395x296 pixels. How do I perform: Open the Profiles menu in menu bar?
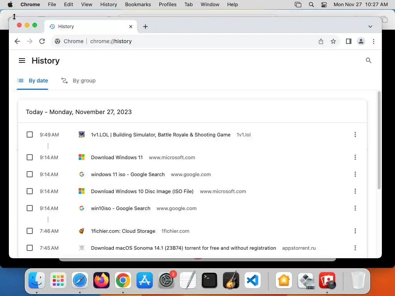[167, 5]
